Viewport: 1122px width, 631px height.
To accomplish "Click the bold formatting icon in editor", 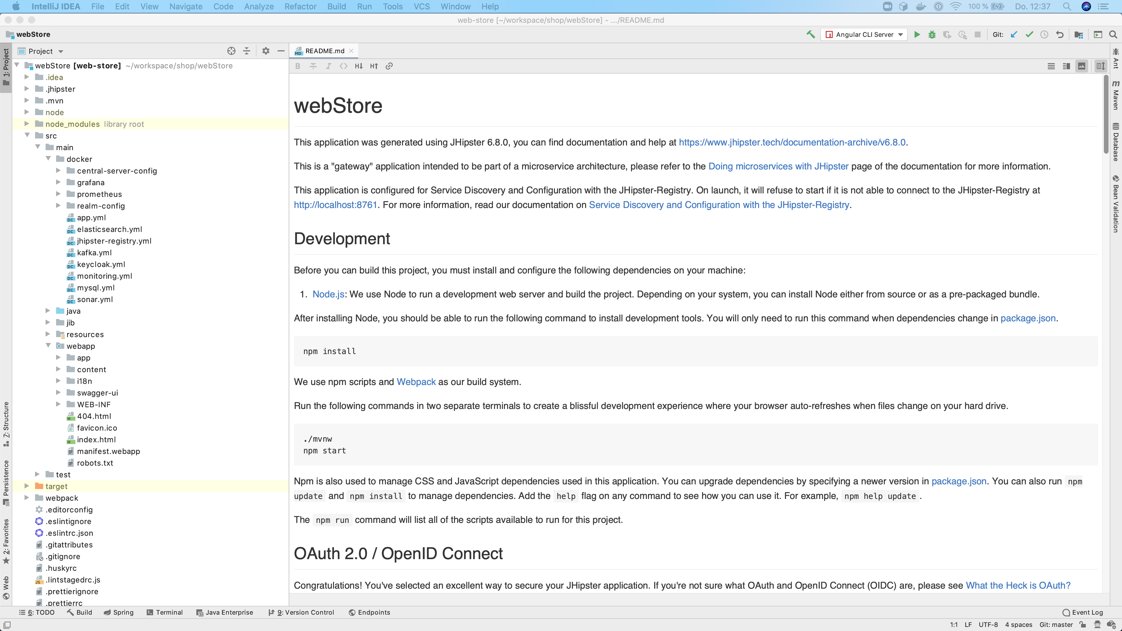I will (x=298, y=66).
